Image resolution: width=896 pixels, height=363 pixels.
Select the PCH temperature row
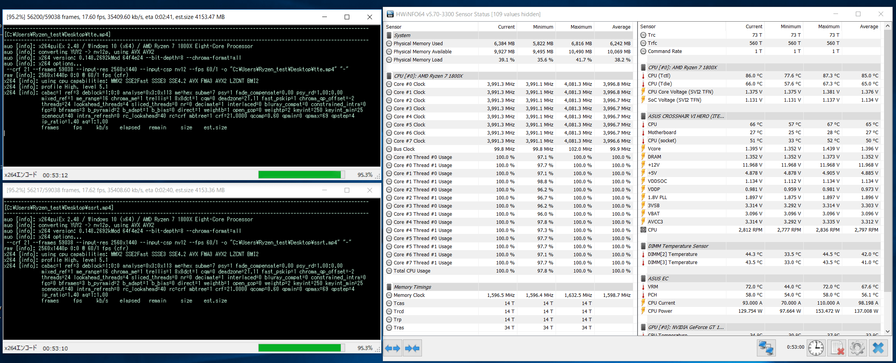(760, 295)
